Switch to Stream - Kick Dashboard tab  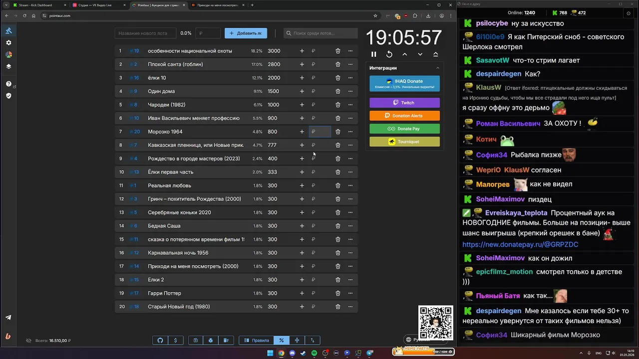pyautogui.click(x=39, y=5)
